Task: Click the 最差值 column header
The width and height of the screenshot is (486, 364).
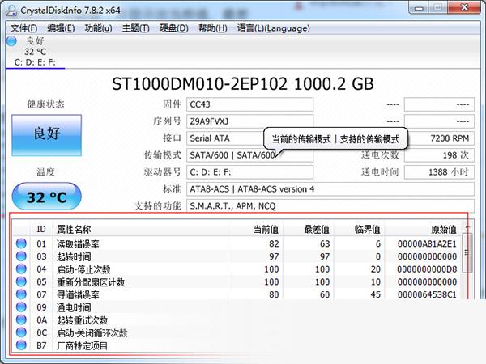Action: 309,230
